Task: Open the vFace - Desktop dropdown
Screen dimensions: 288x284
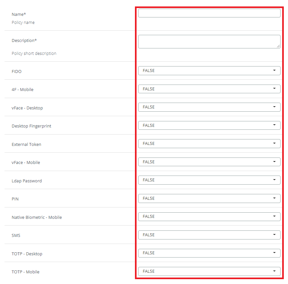Action: [209, 107]
